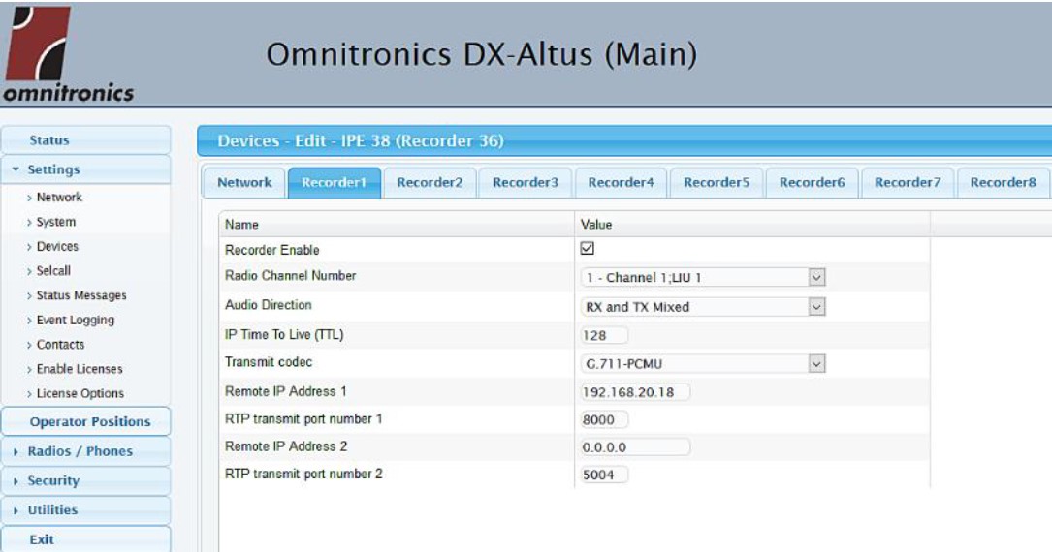Open the Recorder8 tab
The width and height of the screenshot is (1052, 552).
click(1003, 182)
